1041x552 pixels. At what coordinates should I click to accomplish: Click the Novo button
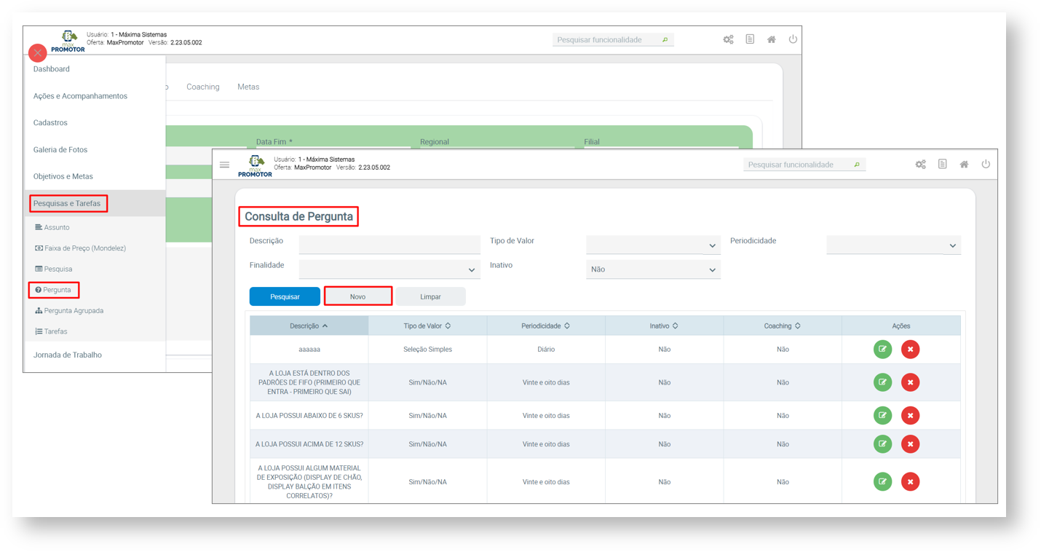click(x=357, y=296)
